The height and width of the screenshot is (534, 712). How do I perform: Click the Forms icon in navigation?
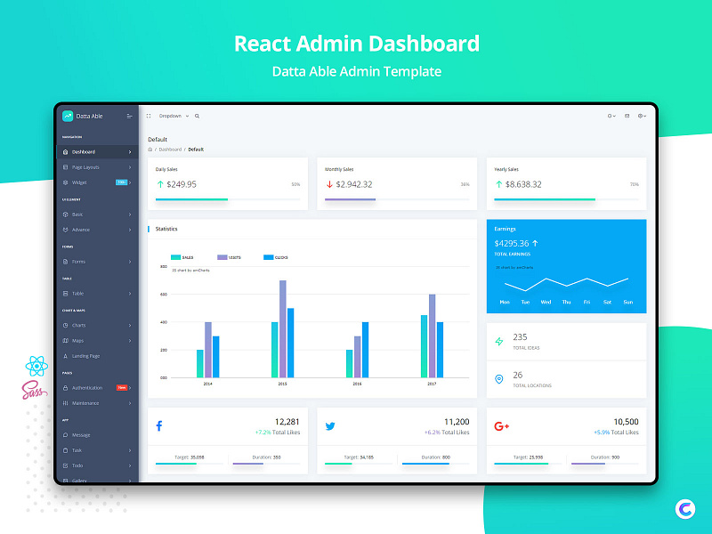pyautogui.click(x=66, y=262)
